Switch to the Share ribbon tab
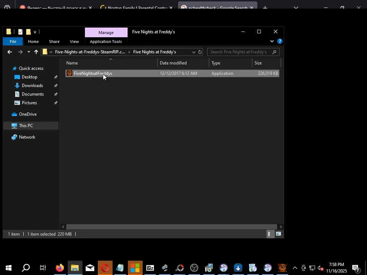The height and width of the screenshot is (275, 367). (x=54, y=42)
